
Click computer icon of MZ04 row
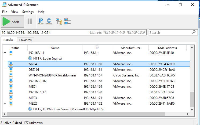click(x=11, y=64)
